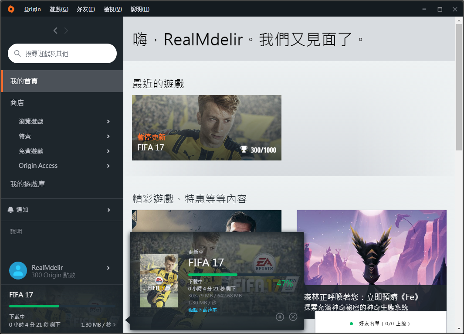464x334 pixels.
Task: Click 303.79 MB / 642.68 MB text
Action: 215,296
